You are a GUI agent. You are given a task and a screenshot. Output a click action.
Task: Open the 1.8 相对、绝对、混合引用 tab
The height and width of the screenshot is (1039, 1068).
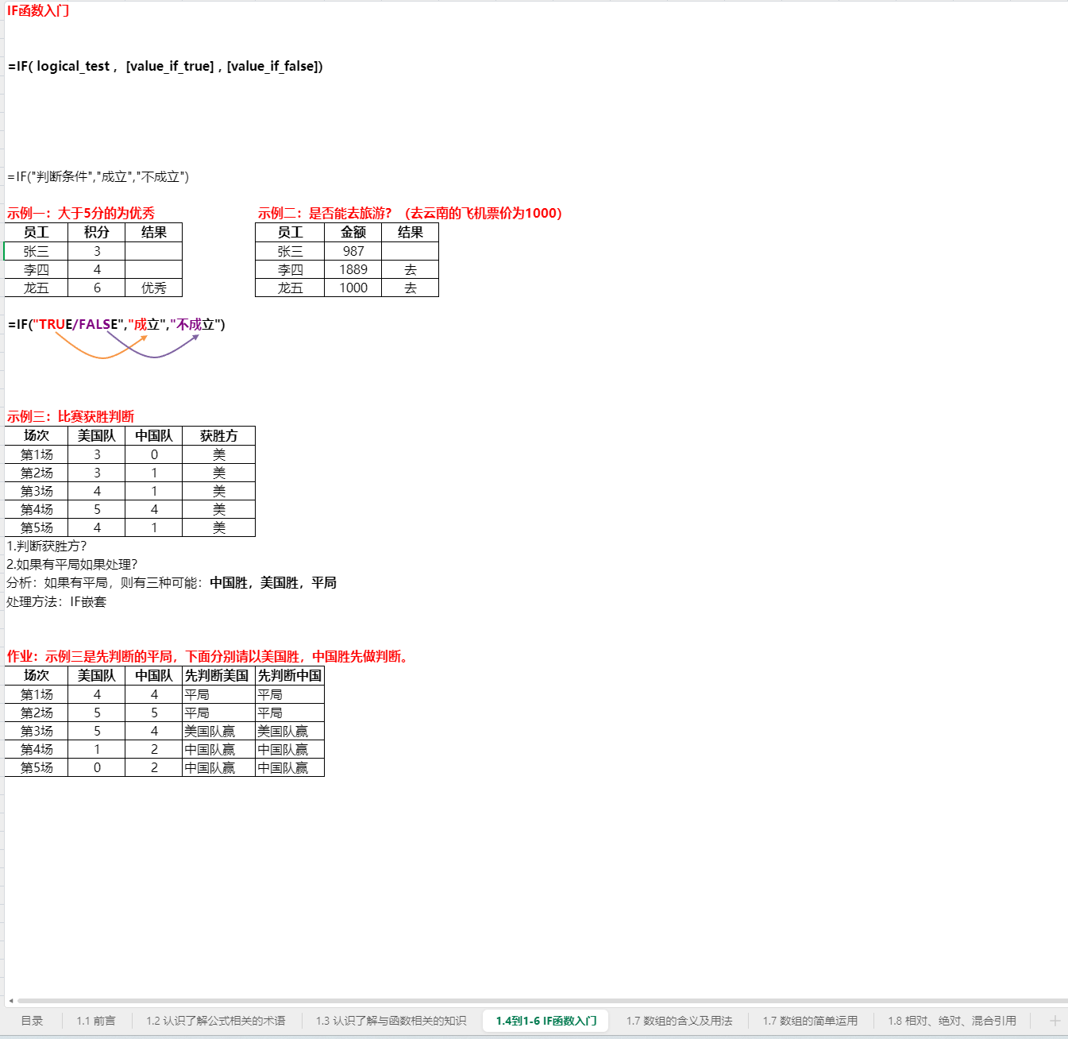[x=951, y=1021]
